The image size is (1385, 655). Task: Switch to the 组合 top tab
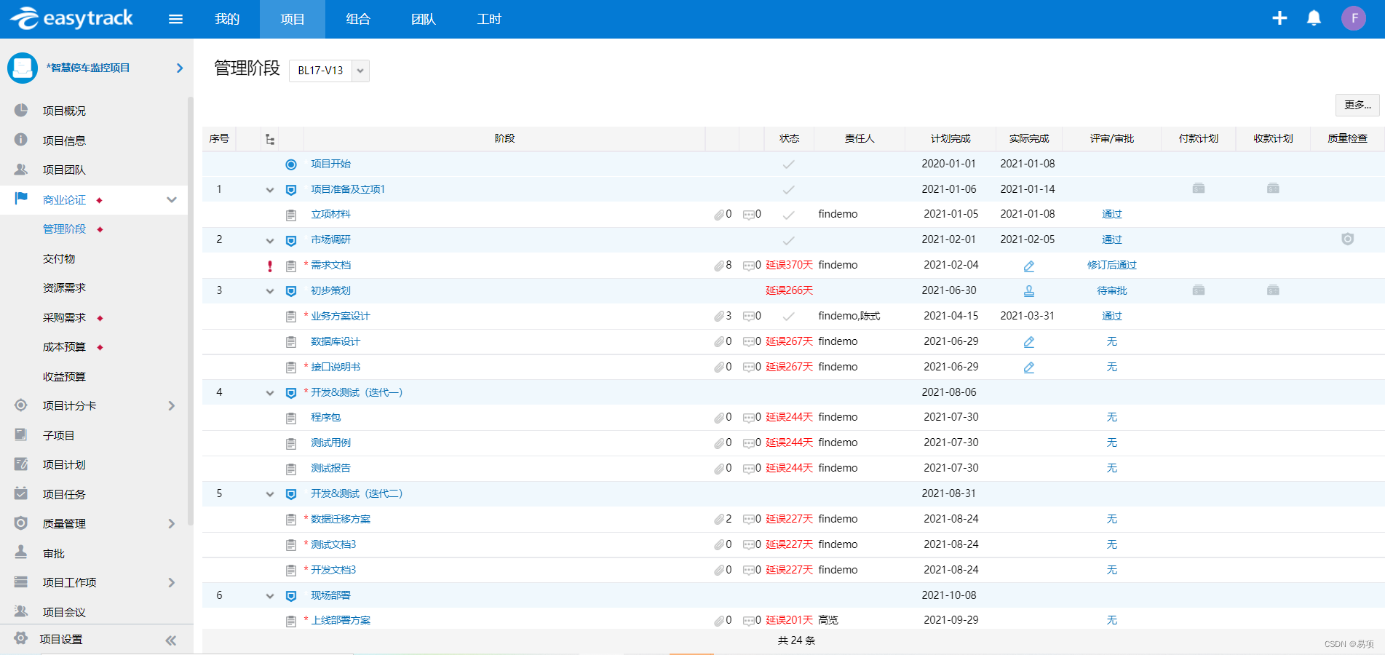click(358, 19)
